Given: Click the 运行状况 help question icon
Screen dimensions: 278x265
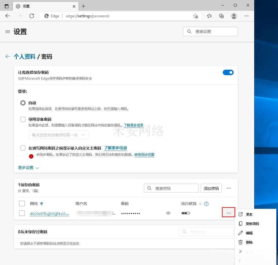Looking at the screenshot, I should pyautogui.click(x=206, y=204).
